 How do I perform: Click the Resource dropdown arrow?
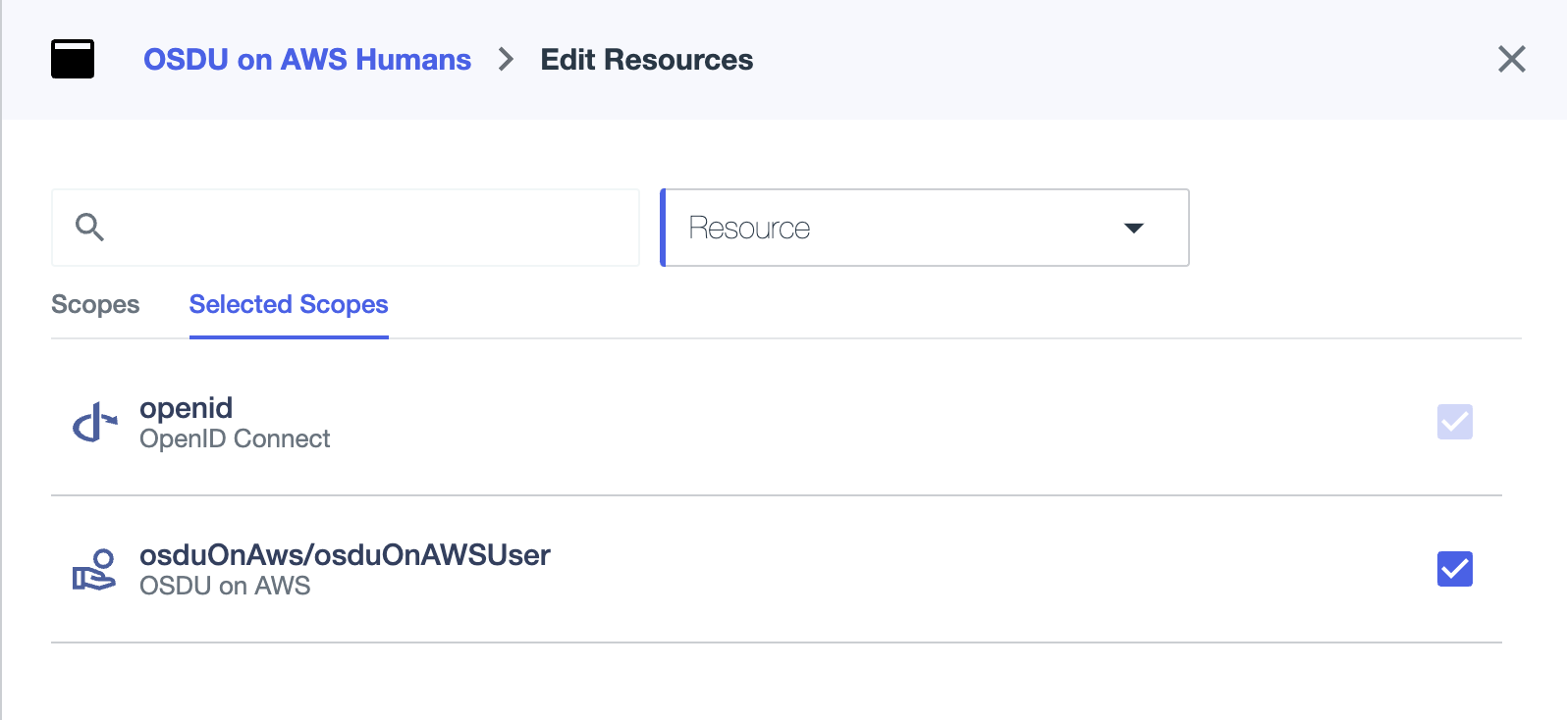click(1134, 228)
